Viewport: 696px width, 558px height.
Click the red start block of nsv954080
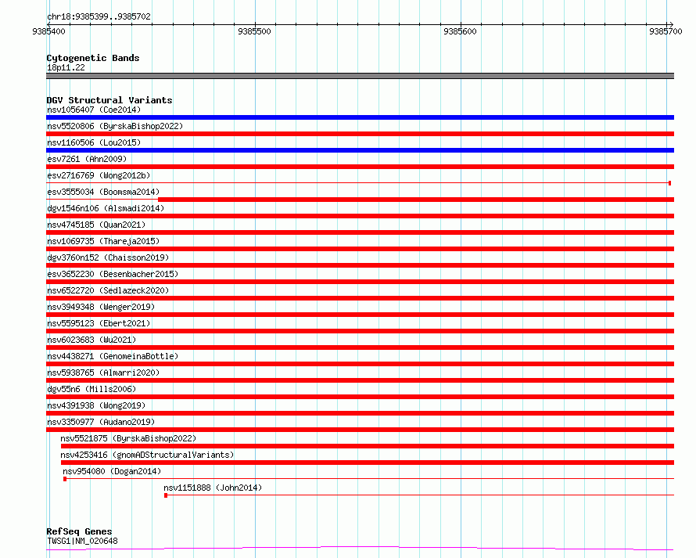click(x=65, y=479)
